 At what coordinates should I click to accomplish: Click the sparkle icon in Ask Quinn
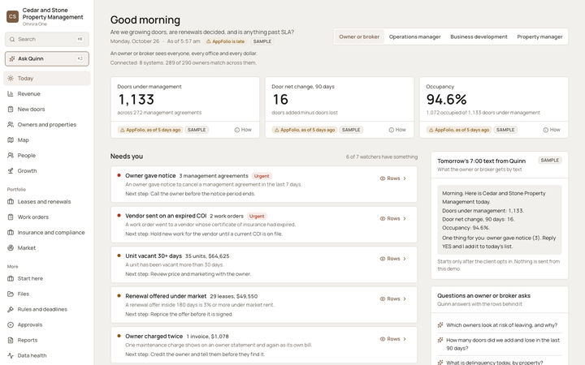coord(12,58)
